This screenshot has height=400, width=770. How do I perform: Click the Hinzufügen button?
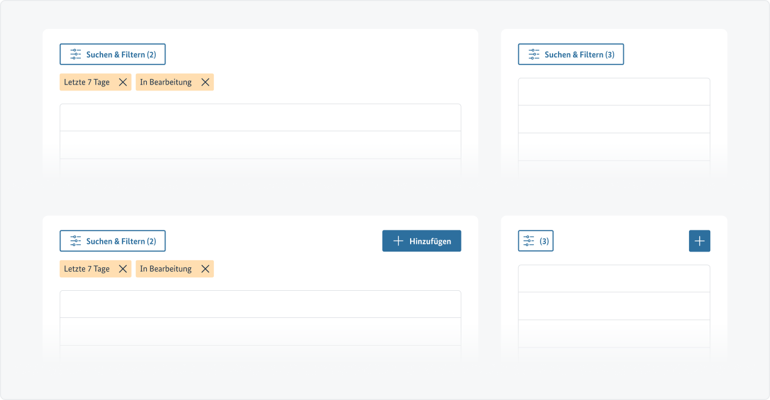[x=422, y=241]
